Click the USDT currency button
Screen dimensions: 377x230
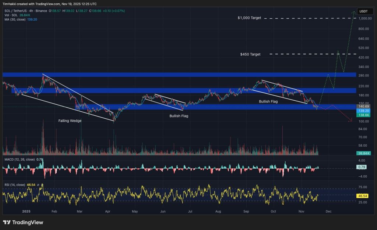coord(365,11)
